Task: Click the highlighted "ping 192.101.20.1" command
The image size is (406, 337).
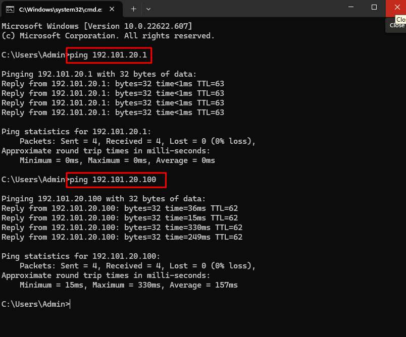Action: click(109, 55)
